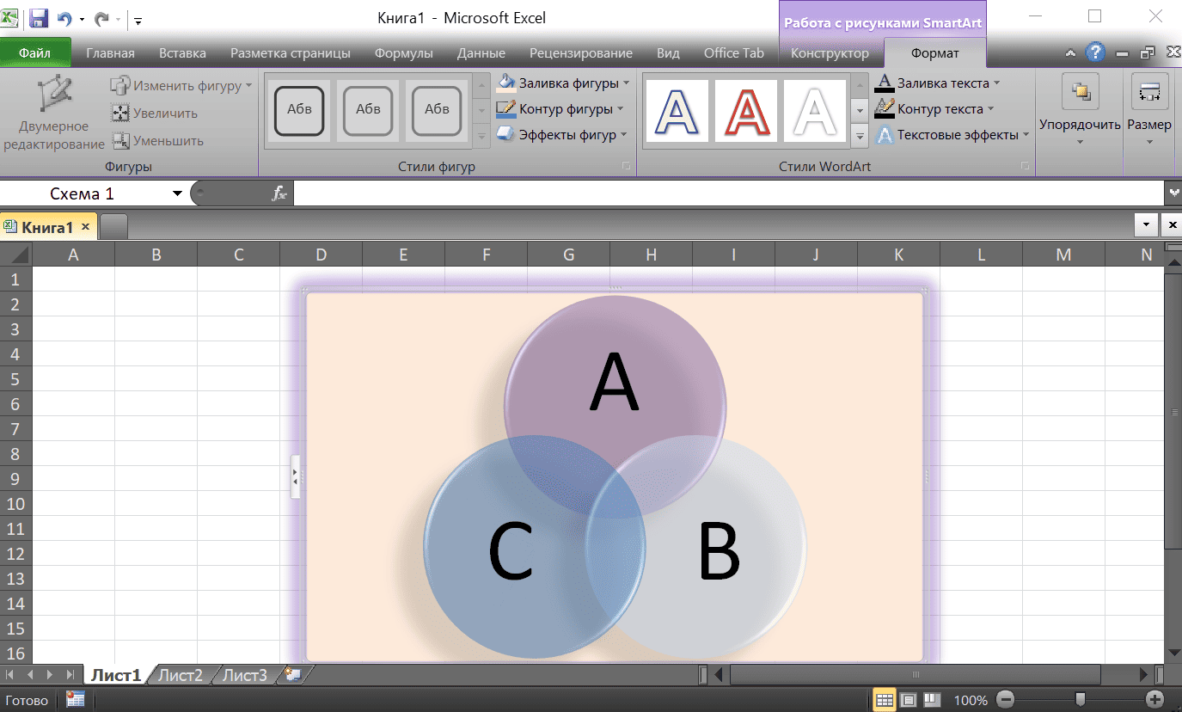Switch to Page Layout view in status bar

[909, 700]
